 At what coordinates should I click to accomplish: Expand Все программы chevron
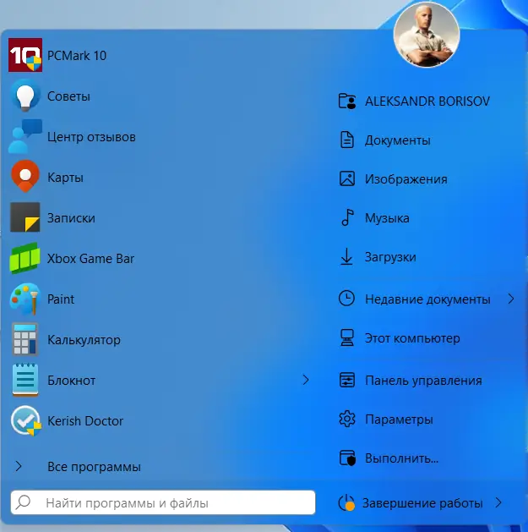tap(19, 467)
